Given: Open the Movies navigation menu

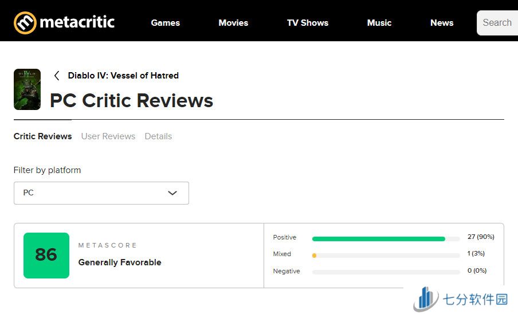Looking at the screenshot, I should [x=233, y=23].
